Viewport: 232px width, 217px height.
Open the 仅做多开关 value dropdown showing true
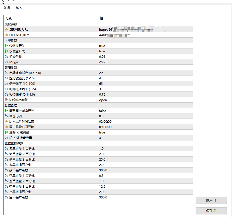(x=102, y=46)
